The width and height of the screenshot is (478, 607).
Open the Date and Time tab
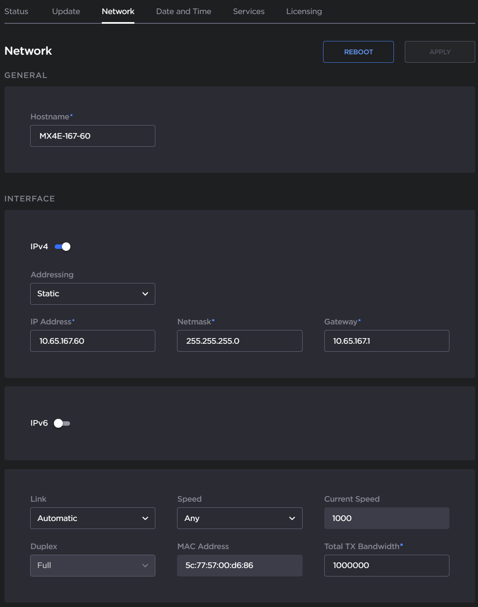pyautogui.click(x=183, y=11)
